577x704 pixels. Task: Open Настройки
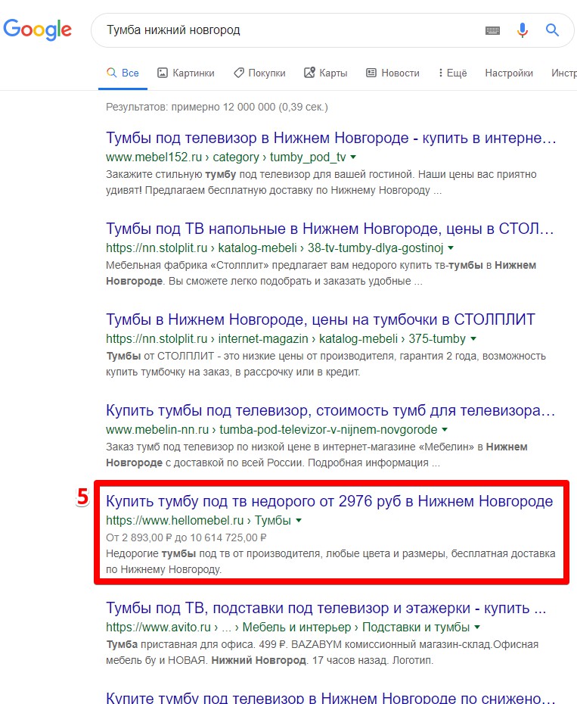(x=509, y=73)
